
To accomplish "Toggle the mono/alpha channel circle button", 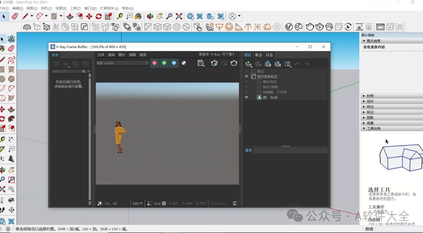I will [x=184, y=63].
